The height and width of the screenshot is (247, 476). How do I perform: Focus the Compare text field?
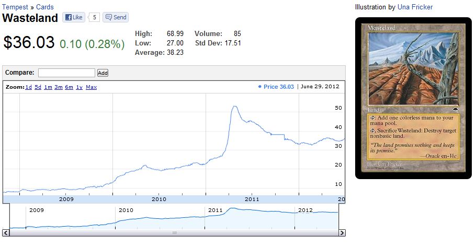(66, 73)
